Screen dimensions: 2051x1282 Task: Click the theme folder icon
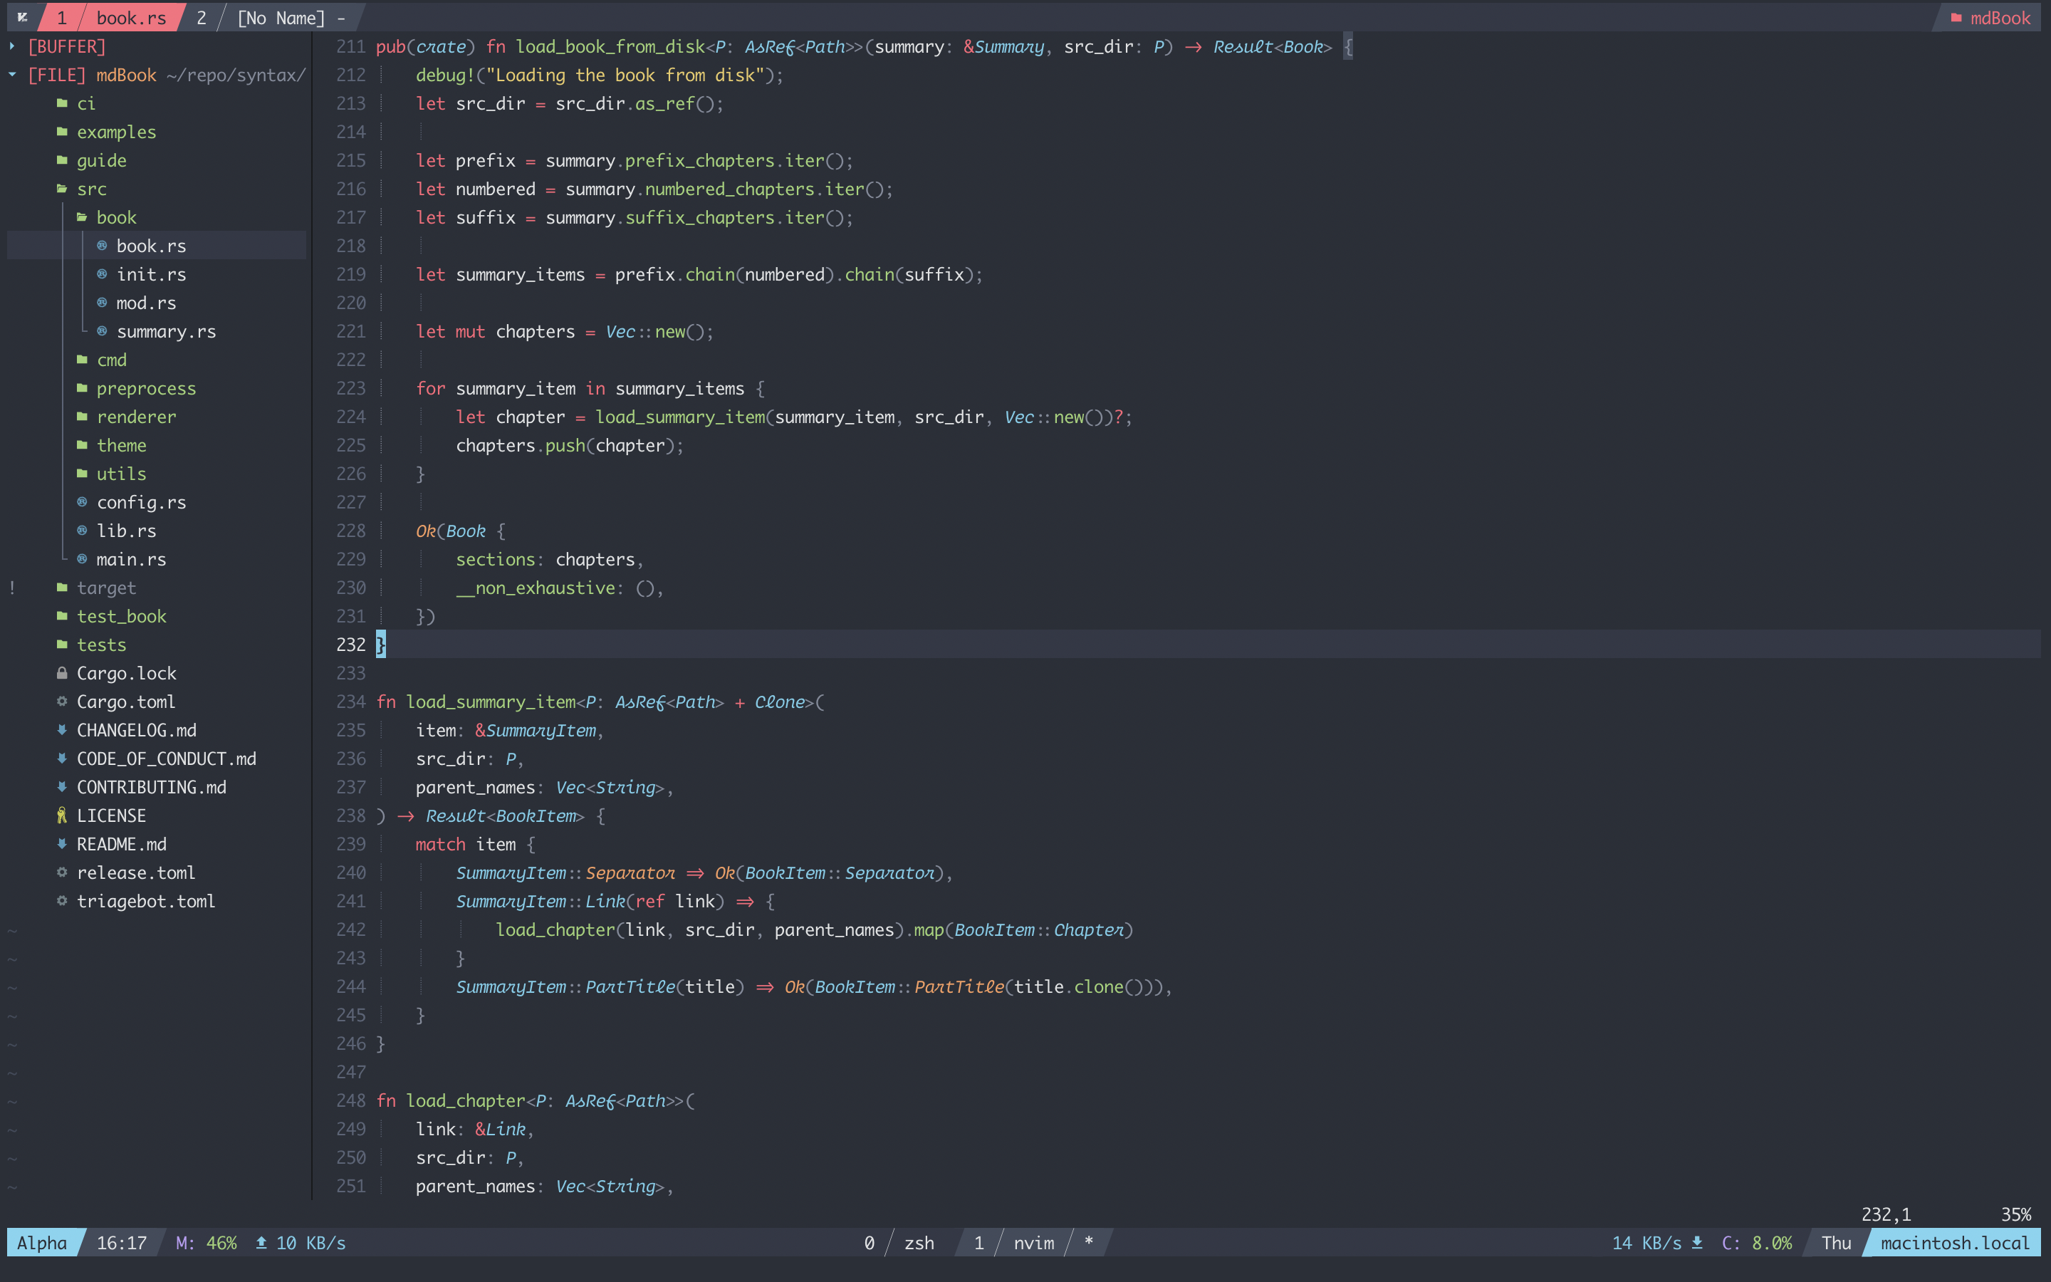point(82,445)
